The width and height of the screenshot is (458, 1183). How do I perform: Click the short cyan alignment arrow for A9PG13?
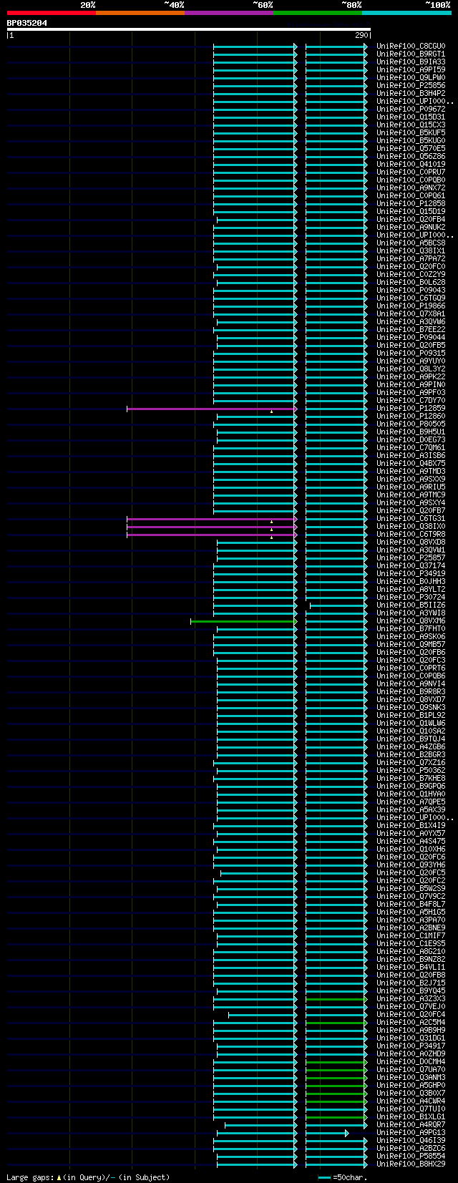coord(327,1134)
